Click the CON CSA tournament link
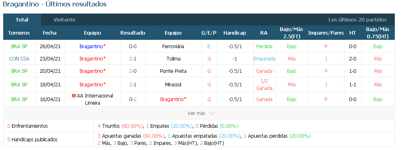 point(19,58)
